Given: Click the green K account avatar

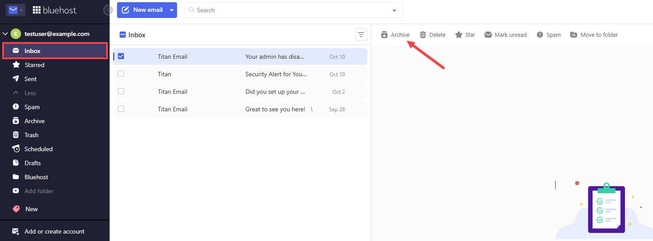Looking at the screenshot, I should coord(16,34).
